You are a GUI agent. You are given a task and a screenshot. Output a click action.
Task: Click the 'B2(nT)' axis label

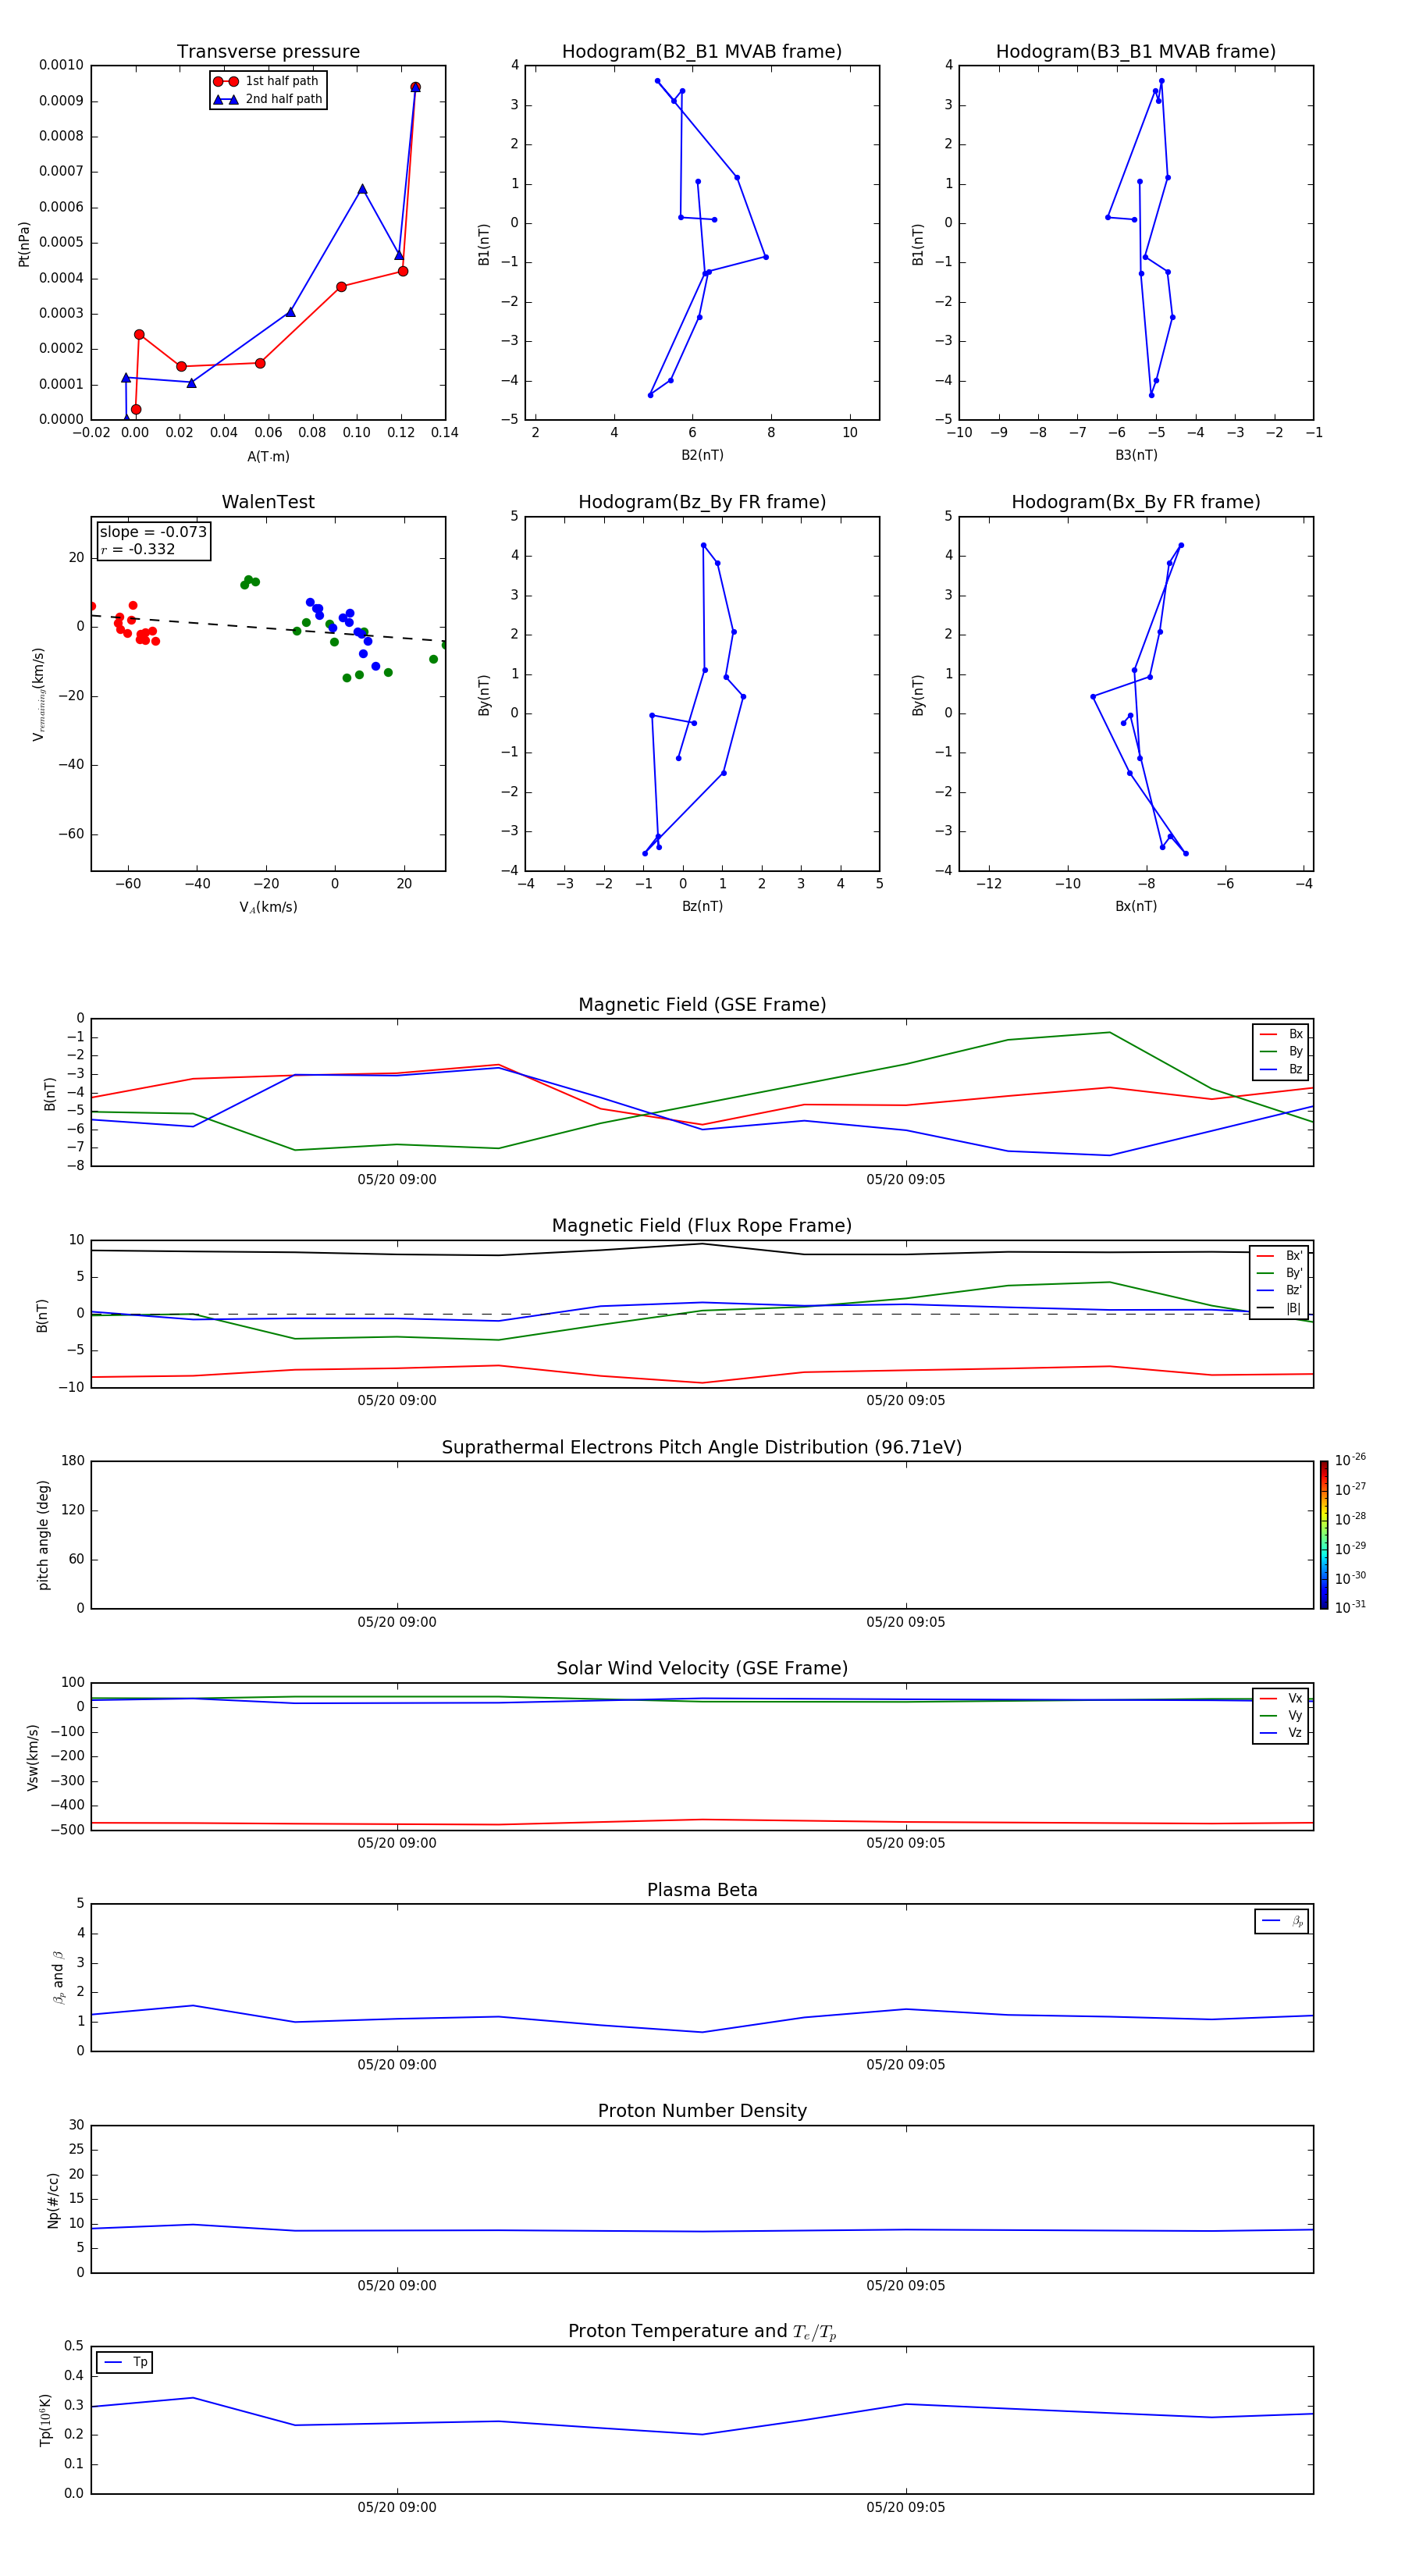point(702,455)
